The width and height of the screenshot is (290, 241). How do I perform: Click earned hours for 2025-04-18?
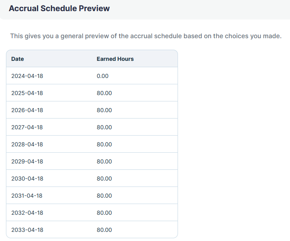[x=104, y=93]
